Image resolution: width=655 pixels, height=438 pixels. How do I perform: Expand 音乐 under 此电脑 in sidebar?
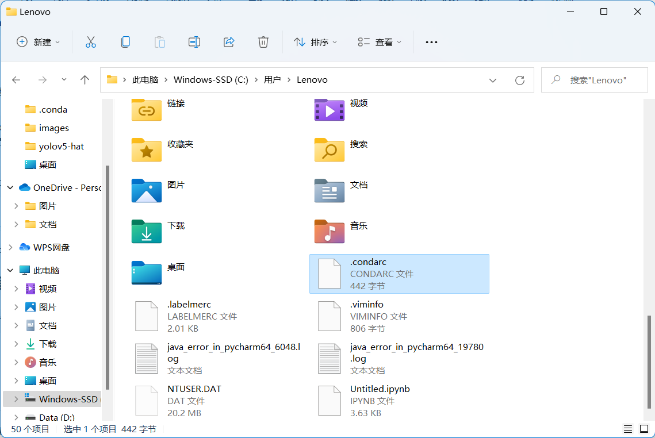click(16, 363)
